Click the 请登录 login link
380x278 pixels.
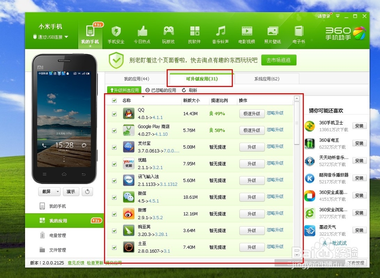324,16
